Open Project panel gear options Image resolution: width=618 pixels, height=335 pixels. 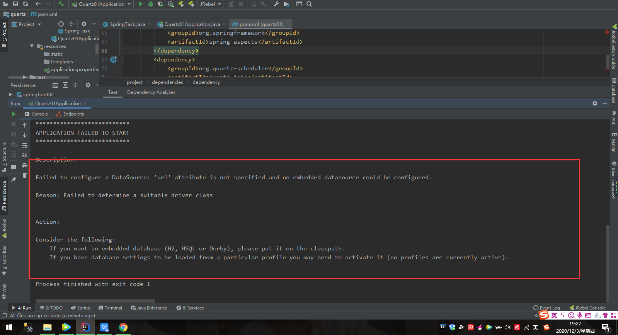(x=84, y=24)
